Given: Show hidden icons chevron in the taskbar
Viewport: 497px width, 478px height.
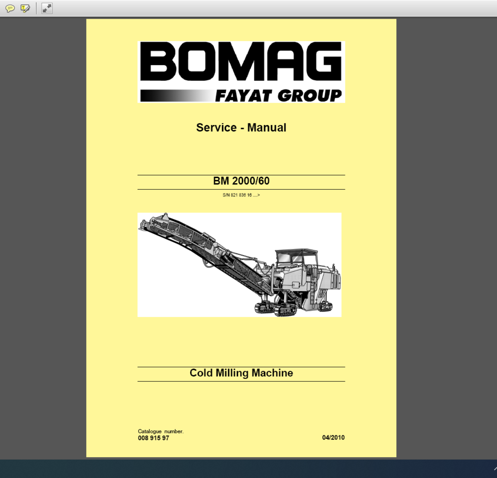Looking at the screenshot, I should click(495, 468).
